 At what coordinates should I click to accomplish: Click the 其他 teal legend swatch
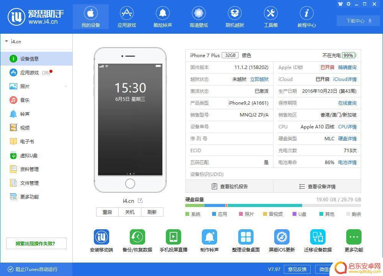[x=321, y=214]
